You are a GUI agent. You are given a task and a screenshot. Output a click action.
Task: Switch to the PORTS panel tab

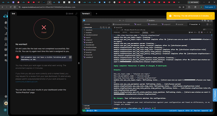(x=153, y=32)
